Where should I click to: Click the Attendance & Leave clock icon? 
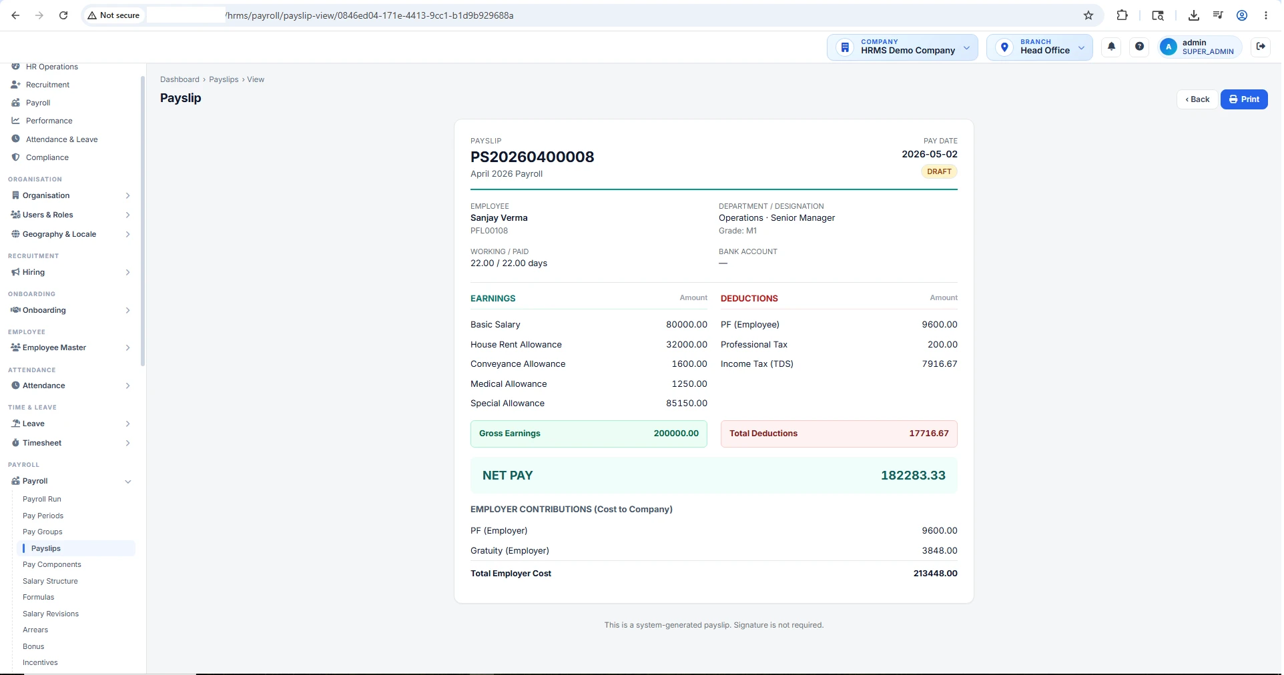coord(15,139)
